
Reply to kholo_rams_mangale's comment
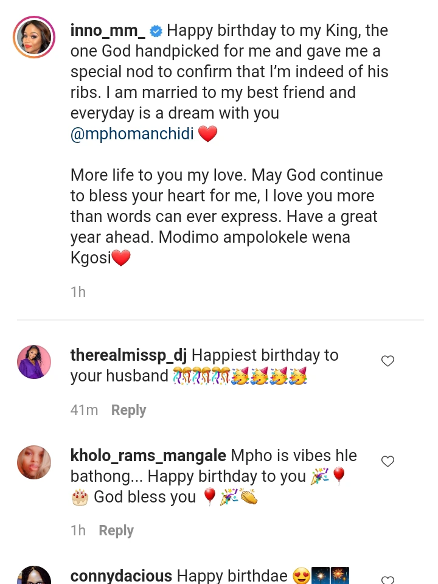click(116, 530)
